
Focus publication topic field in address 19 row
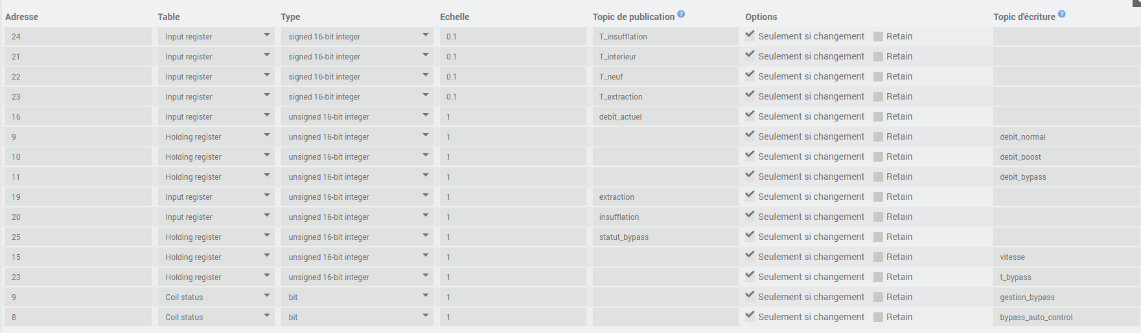(665, 197)
